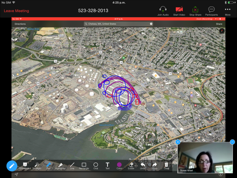Select the Line tool
The image size is (237, 178).
[x=72, y=166]
